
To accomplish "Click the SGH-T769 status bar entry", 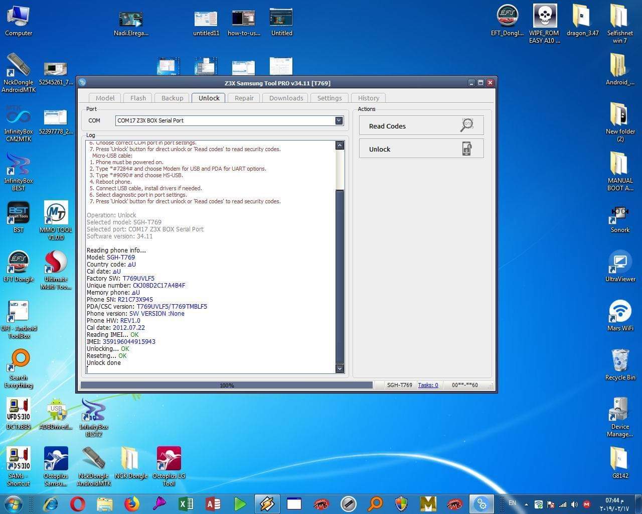I will tap(400, 385).
